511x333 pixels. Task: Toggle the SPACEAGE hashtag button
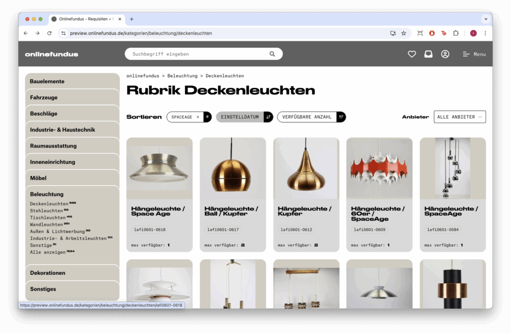click(x=207, y=117)
